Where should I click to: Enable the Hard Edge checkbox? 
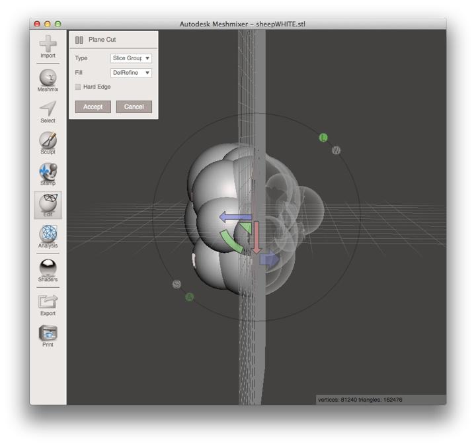click(78, 87)
